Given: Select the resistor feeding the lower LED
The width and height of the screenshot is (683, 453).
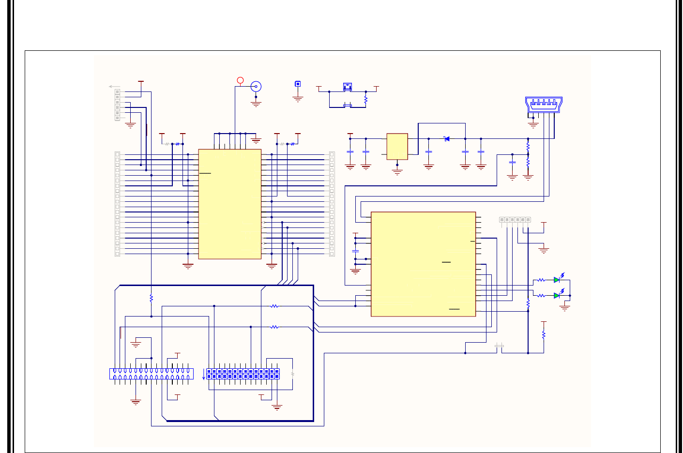Looking at the screenshot, I should (x=541, y=295).
